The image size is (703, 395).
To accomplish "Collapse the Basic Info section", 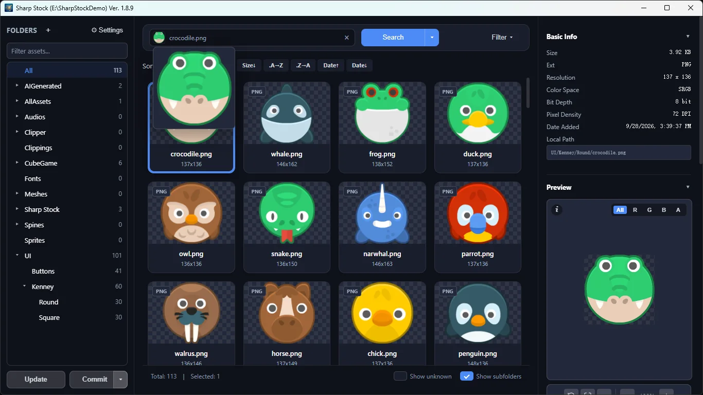I will pyautogui.click(x=688, y=37).
